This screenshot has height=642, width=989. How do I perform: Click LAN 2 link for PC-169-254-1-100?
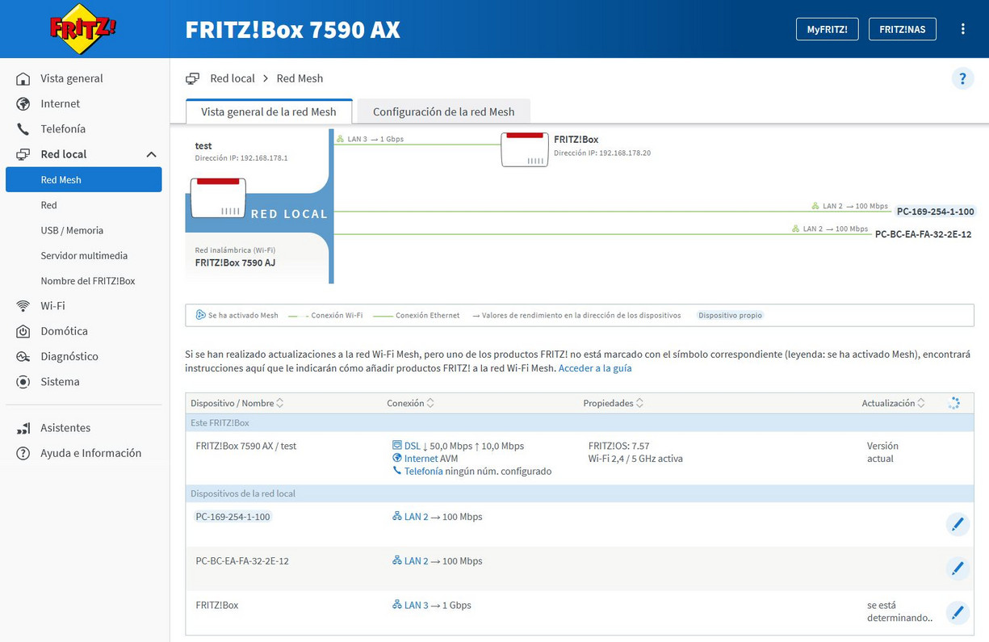416,517
